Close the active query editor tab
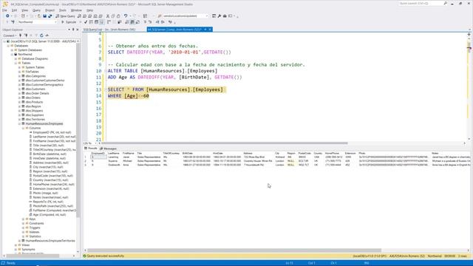The image size is (473, 266). pos(210,30)
